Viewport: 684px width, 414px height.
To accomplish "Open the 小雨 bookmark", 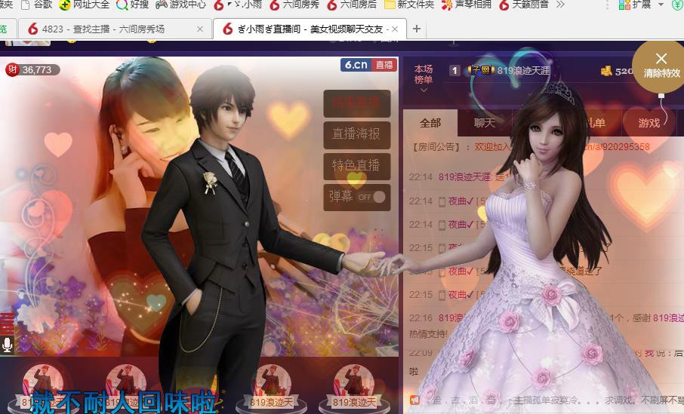I will coord(238,5).
